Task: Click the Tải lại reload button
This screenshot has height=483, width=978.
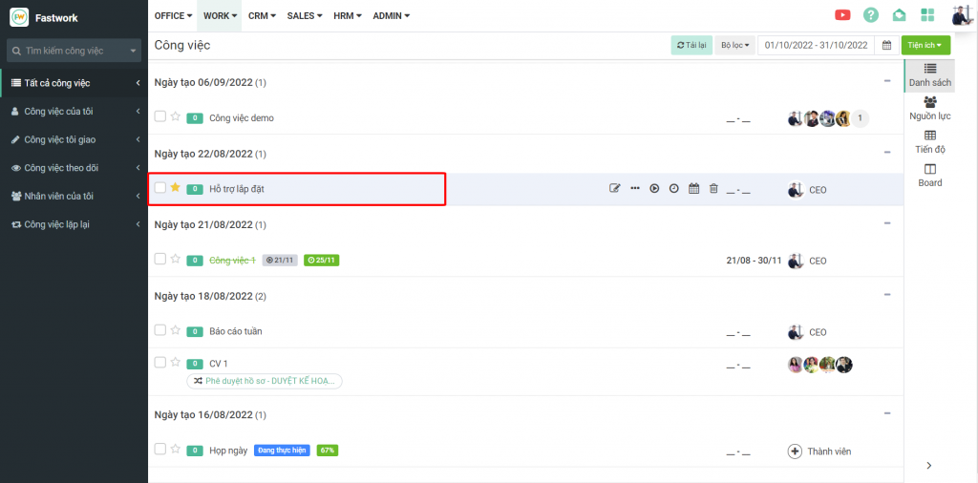Action: (691, 45)
